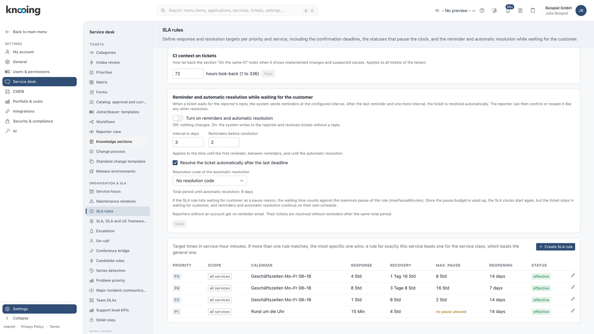Click Save in the reminder section
Viewport: 594px width, 334px height.
pos(179,224)
